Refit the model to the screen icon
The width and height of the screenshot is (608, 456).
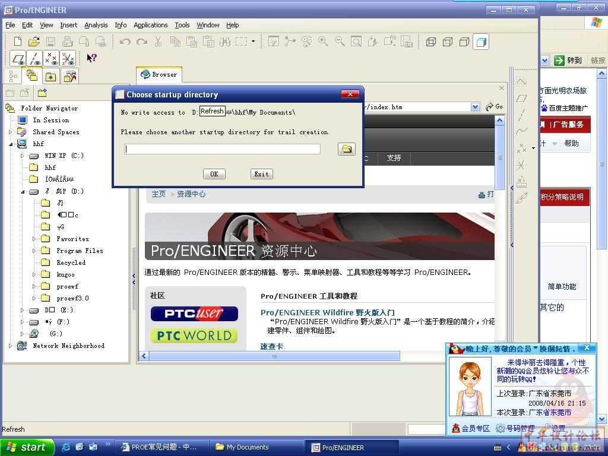click(356, 42)
